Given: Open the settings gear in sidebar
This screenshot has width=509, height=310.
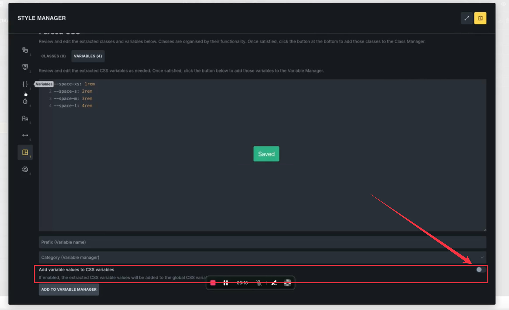Looking at the screenshot, I should (x=25, y=169).
